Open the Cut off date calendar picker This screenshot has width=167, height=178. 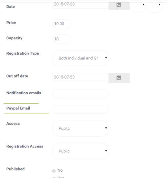119,78
